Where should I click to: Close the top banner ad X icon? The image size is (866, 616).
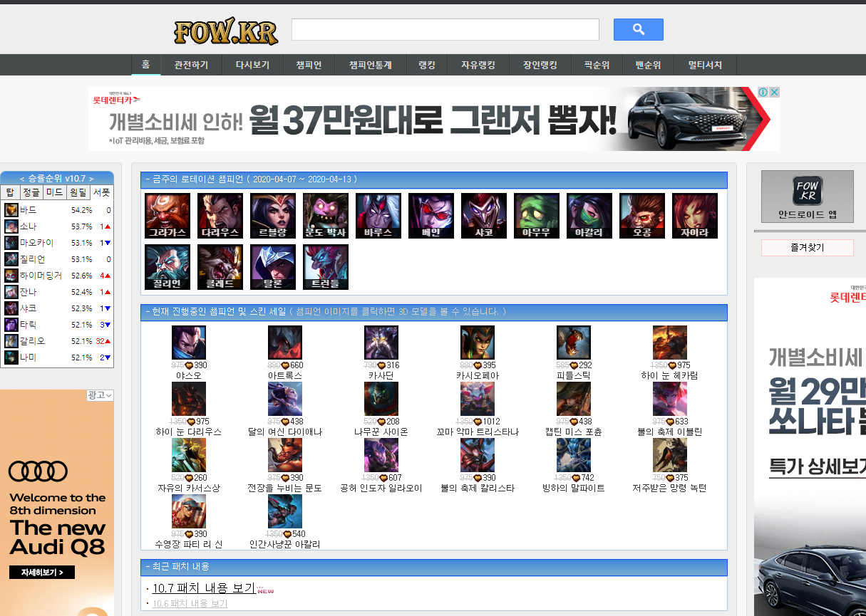(x=774, y=93)
